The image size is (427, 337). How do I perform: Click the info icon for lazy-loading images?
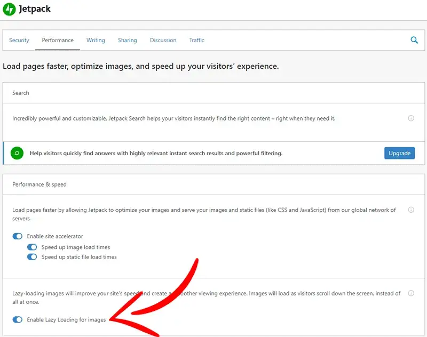411,293
